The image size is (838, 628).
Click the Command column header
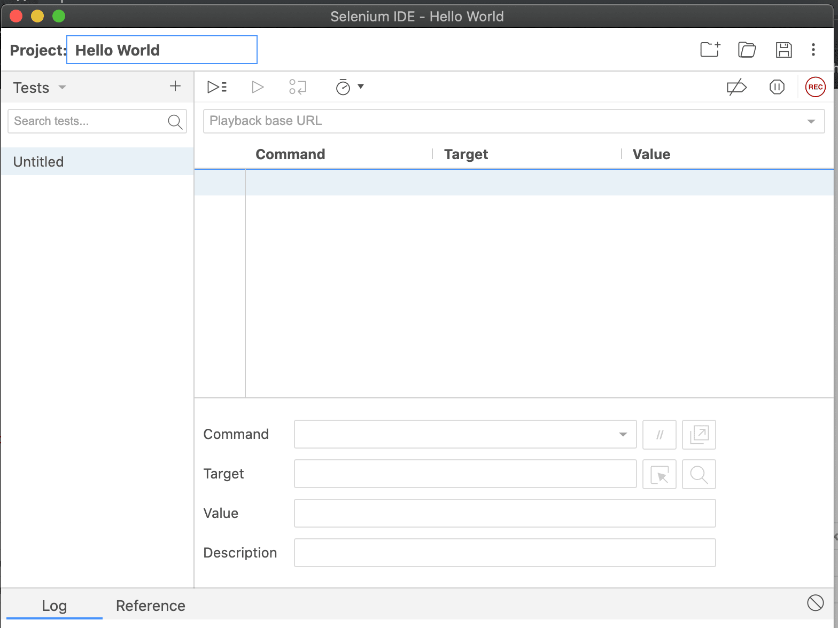click(x=290, y=154)
